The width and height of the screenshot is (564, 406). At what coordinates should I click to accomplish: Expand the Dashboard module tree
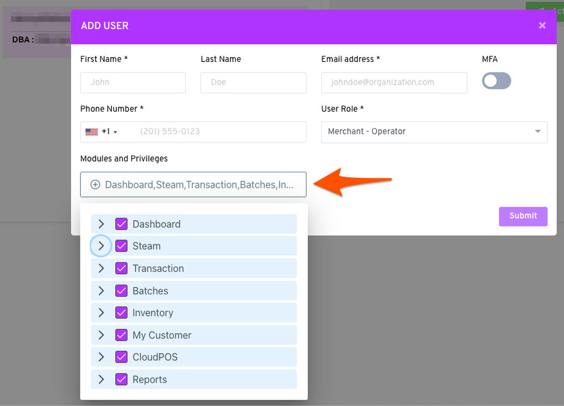(x=102, y=224)
